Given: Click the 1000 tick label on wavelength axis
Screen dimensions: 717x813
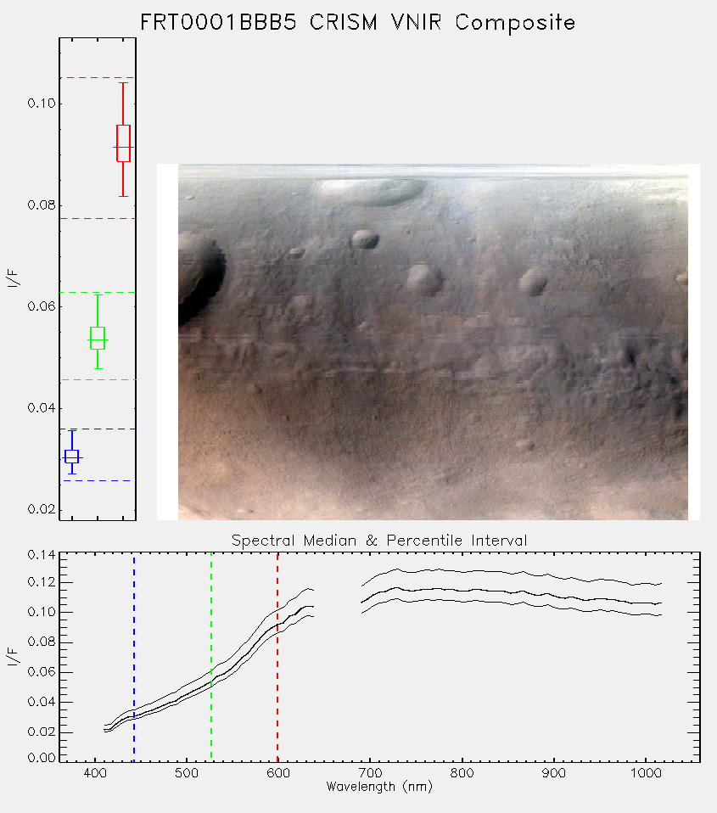Looking at the screenshot, I should pos(646,773).
